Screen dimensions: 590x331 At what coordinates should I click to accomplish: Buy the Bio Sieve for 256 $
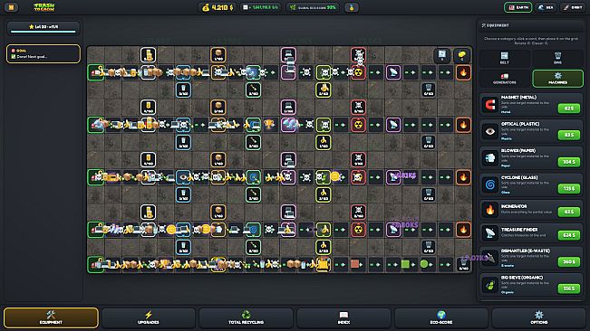coord(568,288)
